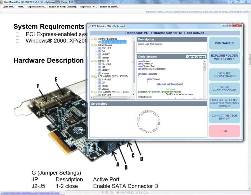
Task: Minimize the PDF Extractor SDK Dashboard window
Action: (x=225, y=25)
